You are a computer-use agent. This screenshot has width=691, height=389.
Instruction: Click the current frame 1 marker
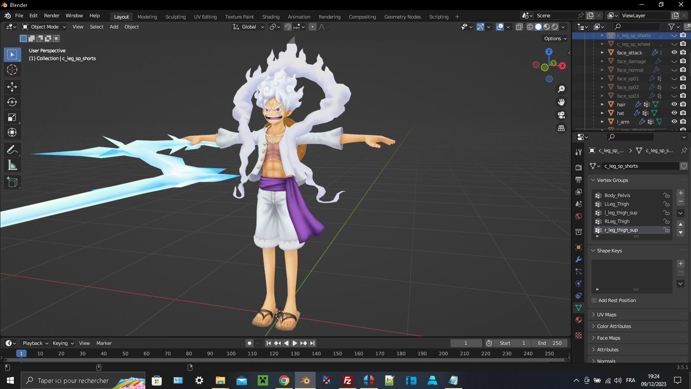21,354
